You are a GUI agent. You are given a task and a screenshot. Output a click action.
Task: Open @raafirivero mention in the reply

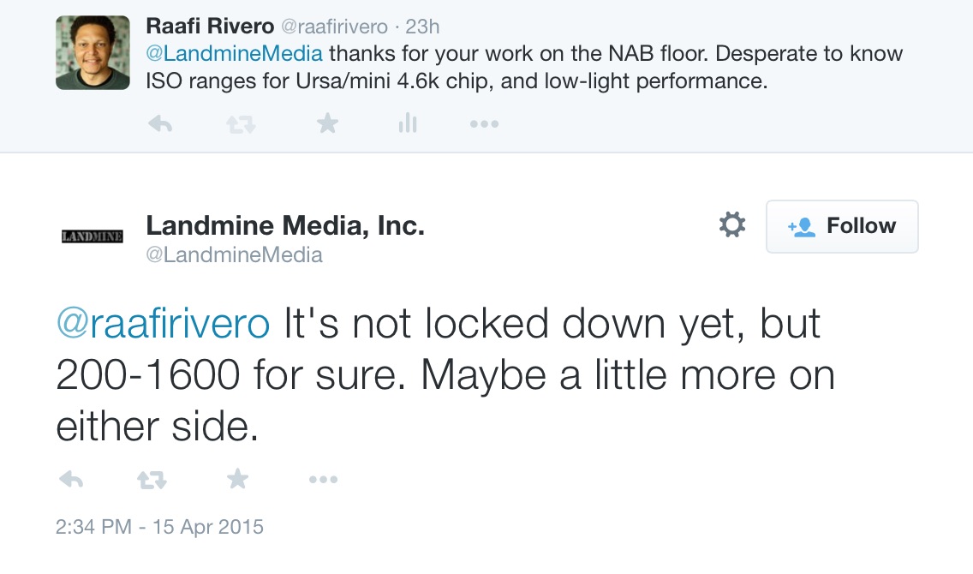(x=163, y=324)
